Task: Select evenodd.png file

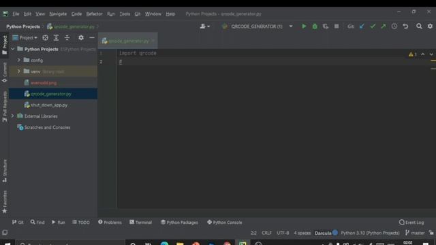Action: 44,83
